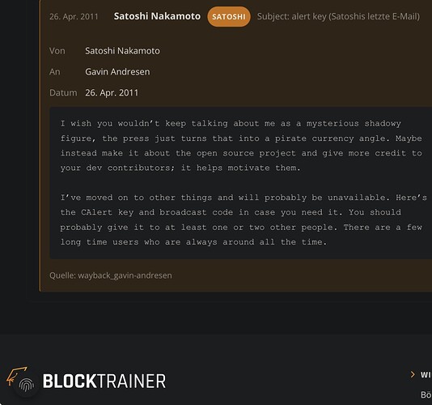Click the orange left border of email card
The height and width of the screenshot is (405, 432).
tap(40, 145)
